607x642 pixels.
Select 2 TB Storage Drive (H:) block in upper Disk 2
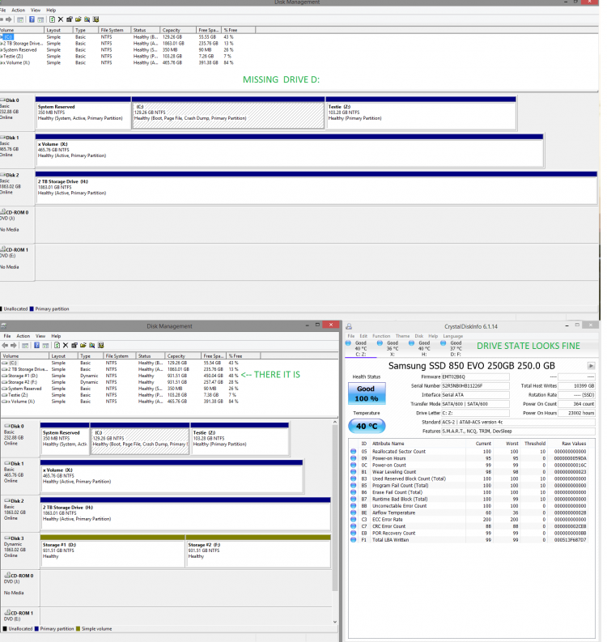(x=316, y=188)
